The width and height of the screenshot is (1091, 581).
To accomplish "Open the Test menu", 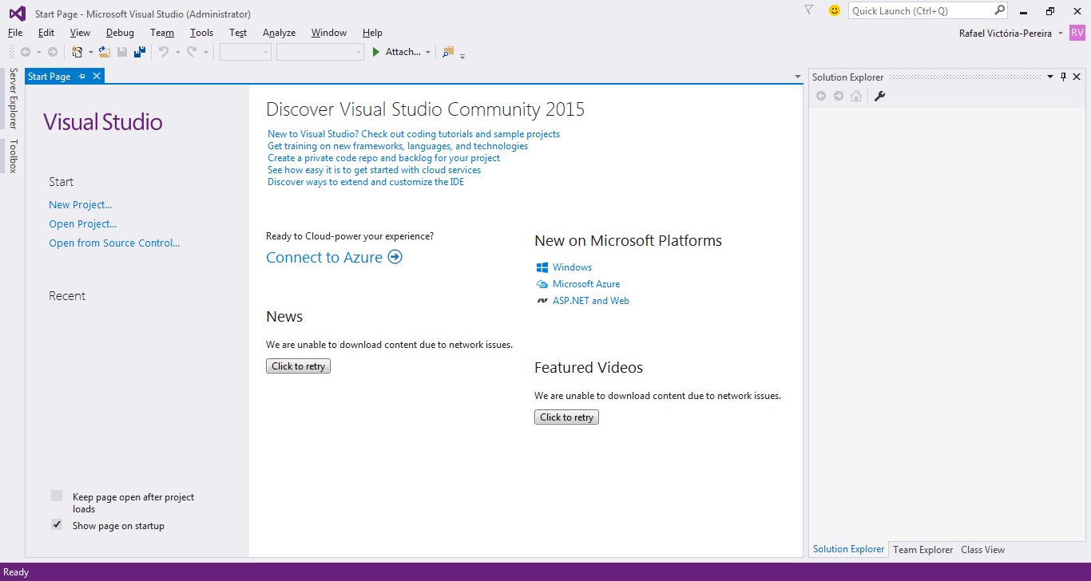I will click(238, 33).
